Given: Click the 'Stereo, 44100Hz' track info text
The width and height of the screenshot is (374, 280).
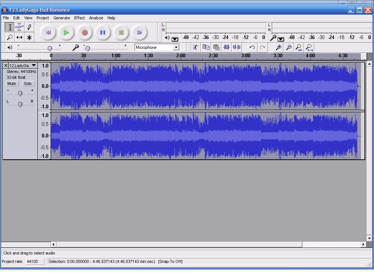Looking at the screenshot, I should click(x=22, y=71).
